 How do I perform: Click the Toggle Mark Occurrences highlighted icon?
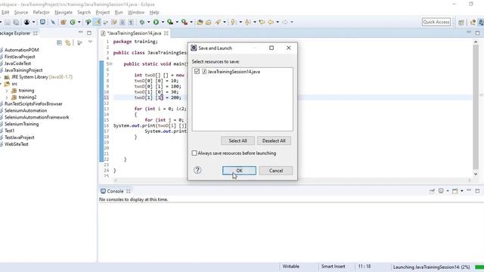[98, 22]
